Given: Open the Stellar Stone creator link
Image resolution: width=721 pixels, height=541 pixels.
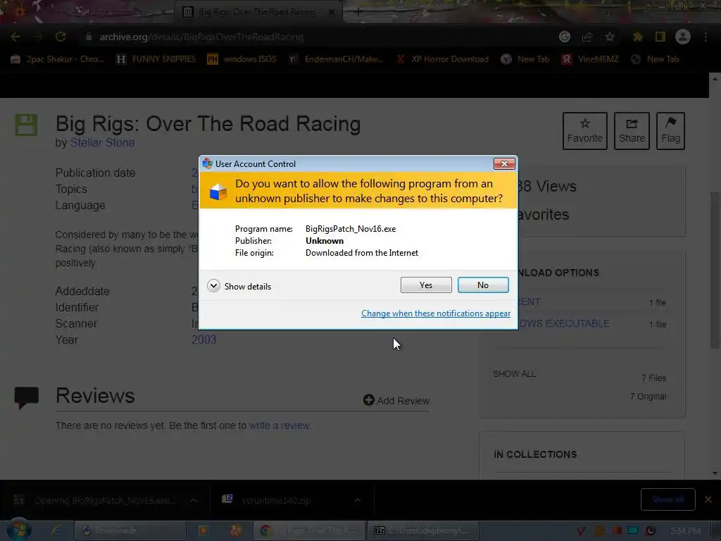Looking at the screenshot, I should (x=102, y=142).
